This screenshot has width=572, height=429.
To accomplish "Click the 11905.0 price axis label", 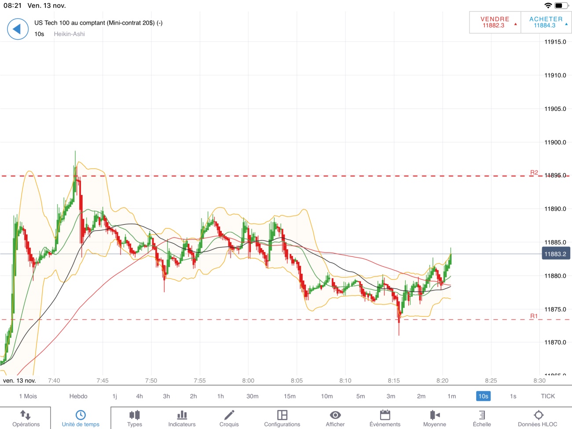I will (555, 109).
